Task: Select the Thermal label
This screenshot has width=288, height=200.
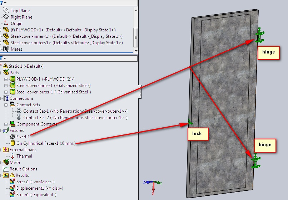Action: click(x=24, y=156)
